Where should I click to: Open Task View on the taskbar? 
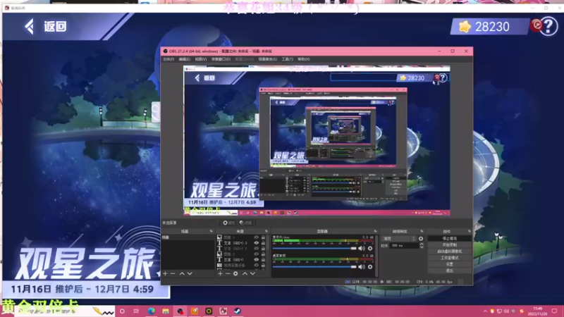(x=136, y=311)
